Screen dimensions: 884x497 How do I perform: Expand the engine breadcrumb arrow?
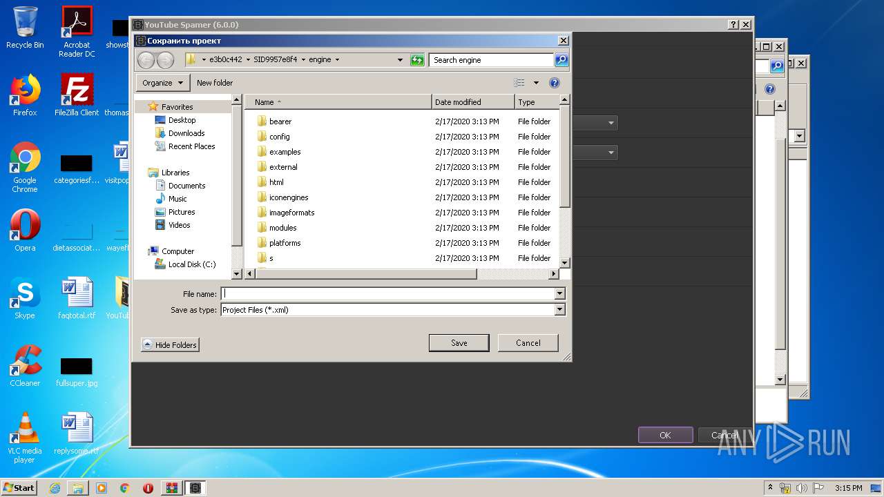click(x=337, y=60)
